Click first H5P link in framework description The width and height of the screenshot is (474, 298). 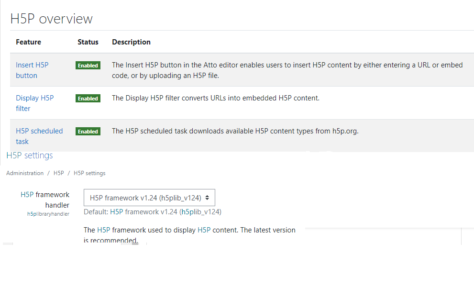tap(104, 230)
